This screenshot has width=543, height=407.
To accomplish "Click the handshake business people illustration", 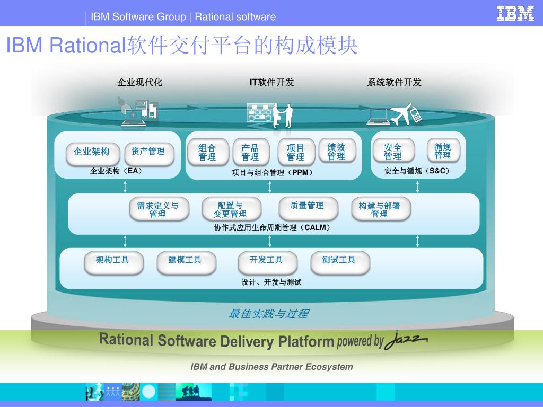I will coord(270,115).
